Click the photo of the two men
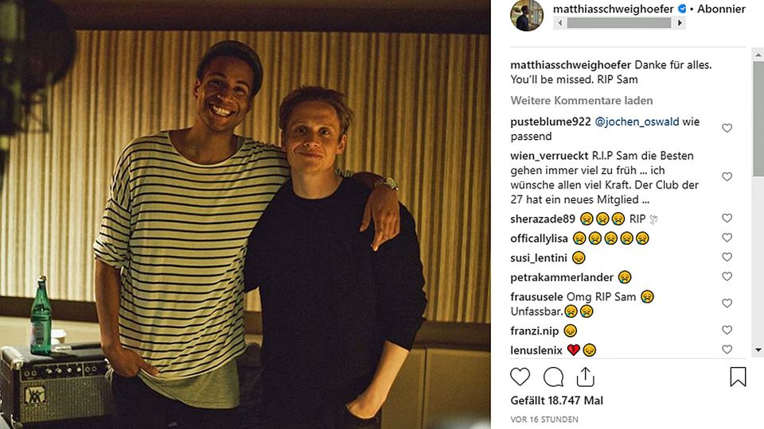Image resolution: width=764 pixels, height=429 pixels. click(x=245, y=214)
